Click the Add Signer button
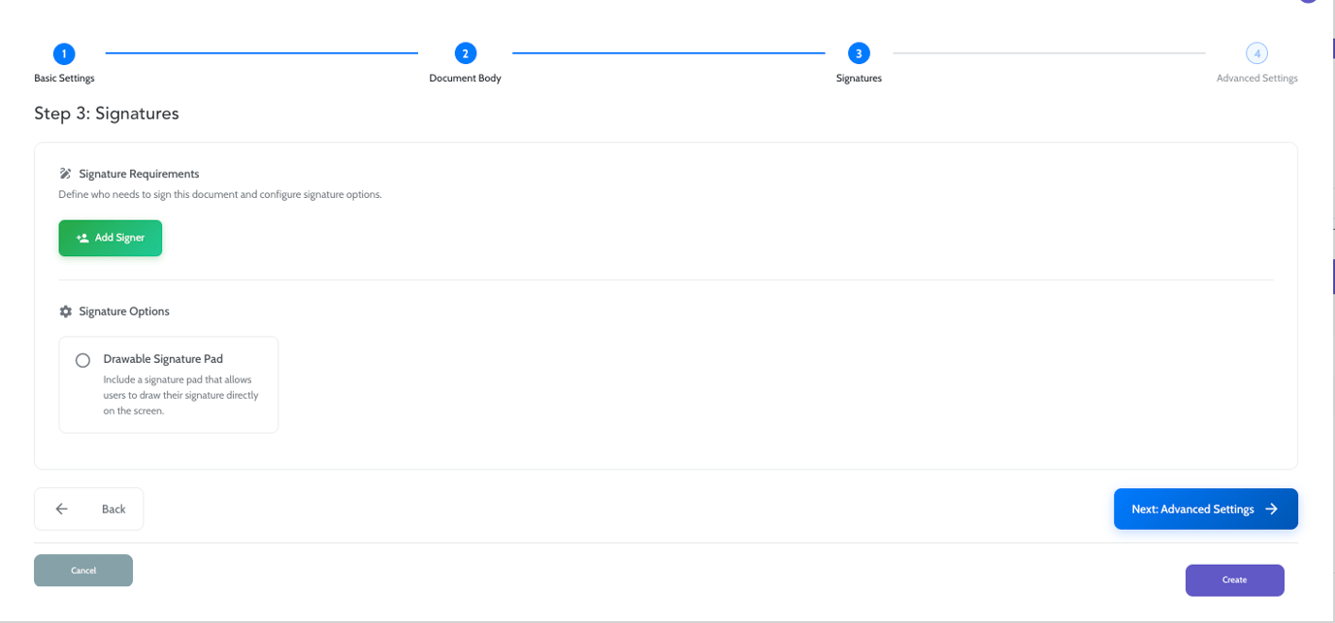 [x=110, y=238]
